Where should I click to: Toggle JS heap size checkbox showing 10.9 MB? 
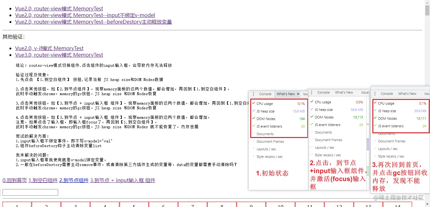tap(253, 111)
